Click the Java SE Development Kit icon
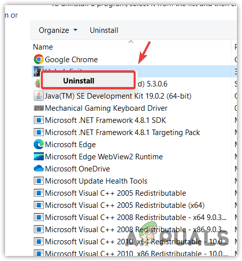 pyautogui.click(x=39, y=96)
